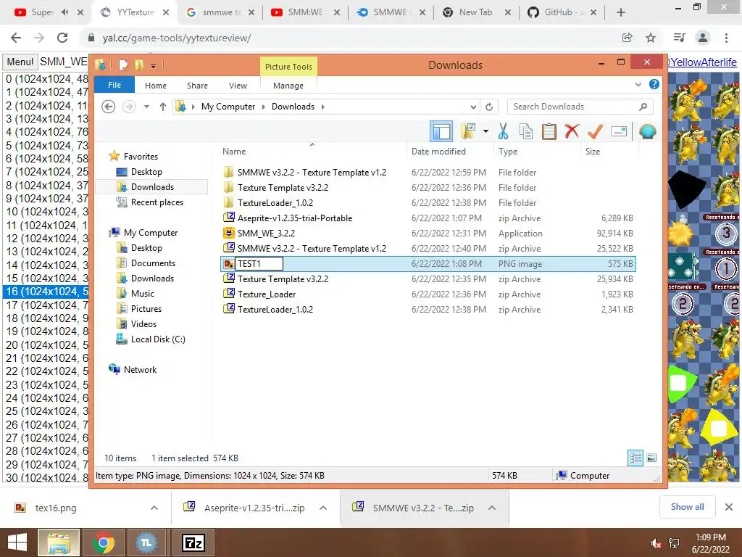Select texture 17 in the browser list
The height and width of the screenshot is (557, 742).
click(47, 305)
